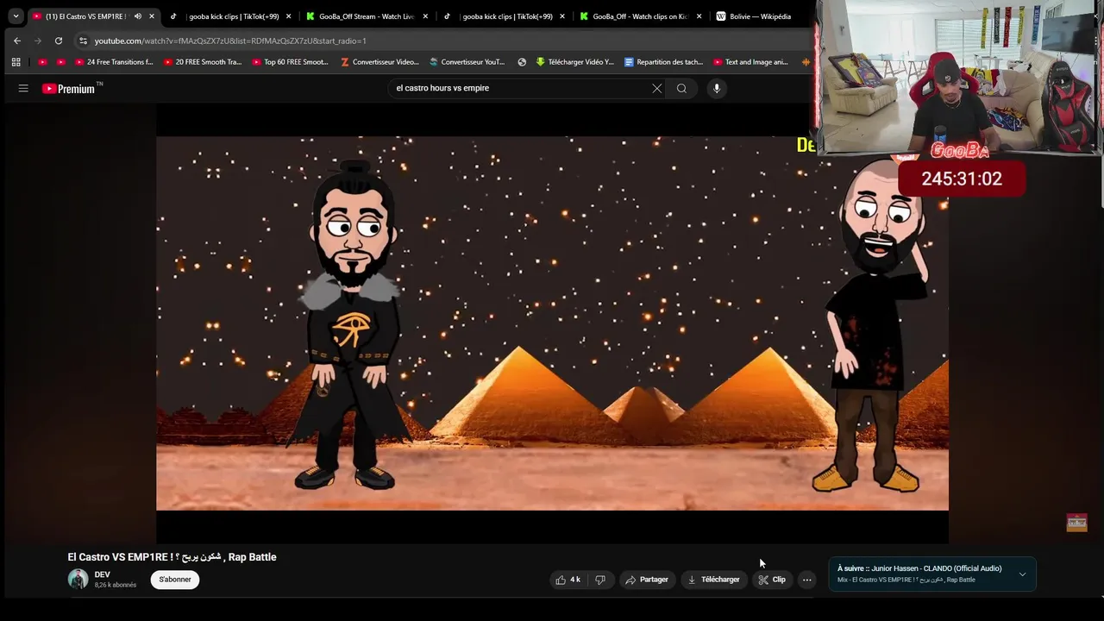
Task: Click the Junior Hassen - CLANDO next-up title
Action: coord(936,568)
